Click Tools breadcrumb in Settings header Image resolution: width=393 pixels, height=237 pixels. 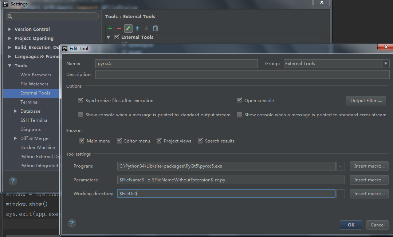(111, 16)
